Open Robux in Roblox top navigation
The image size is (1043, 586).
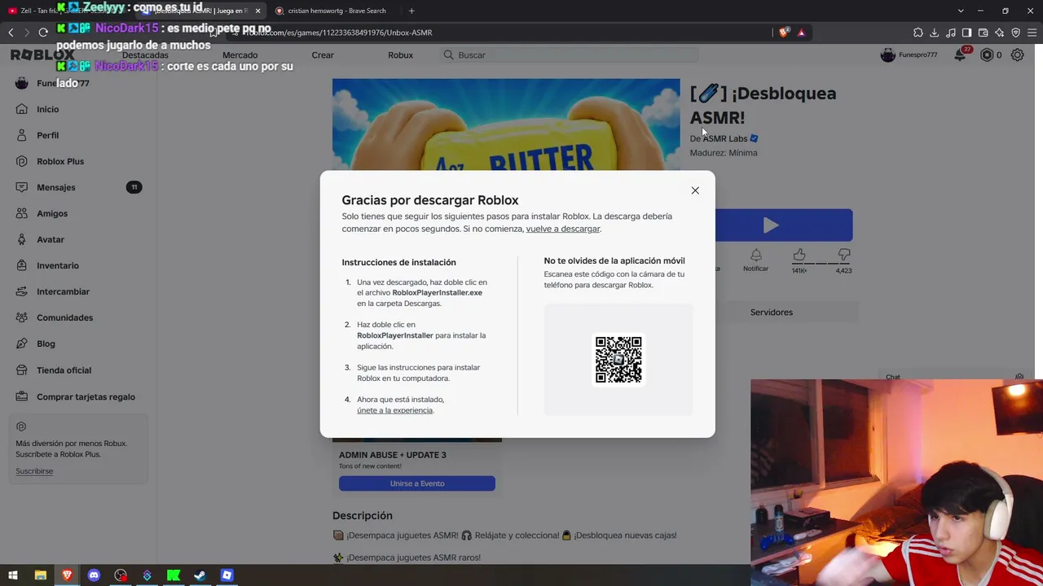pyautogui.click(x=400, y=55)
